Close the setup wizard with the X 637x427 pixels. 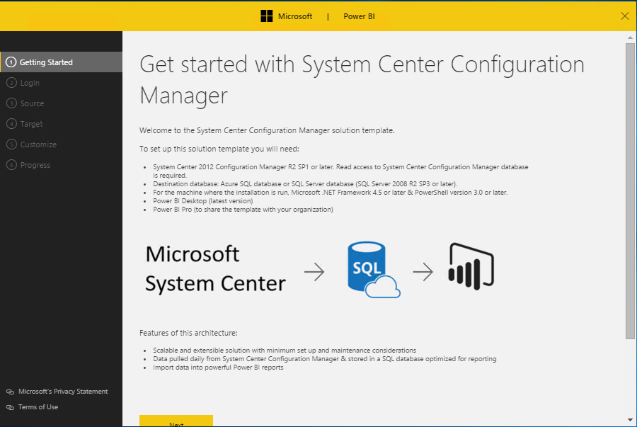pyautogui.click(x=624, y=16)
